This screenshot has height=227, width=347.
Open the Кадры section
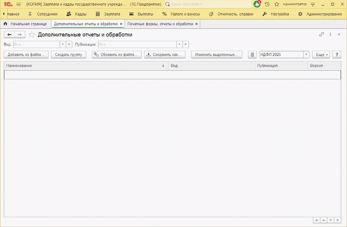click(77, 14)
